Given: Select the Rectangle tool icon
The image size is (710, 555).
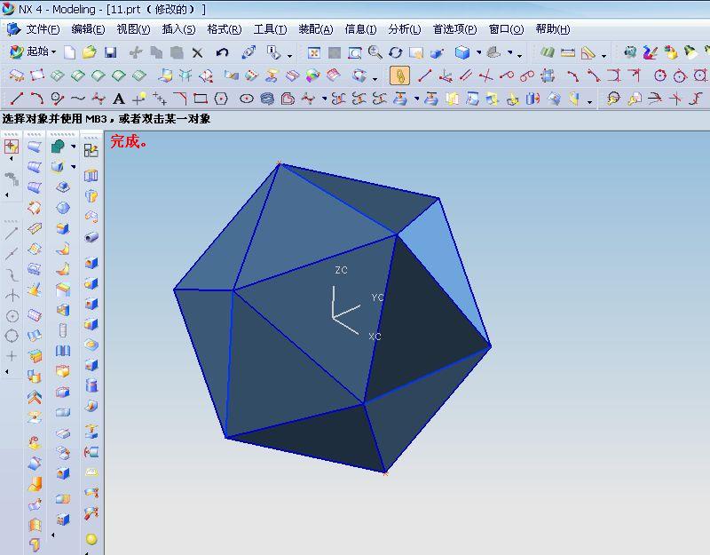Looking at the screenshot, I should pyautogui.click(x=201, y=99).
